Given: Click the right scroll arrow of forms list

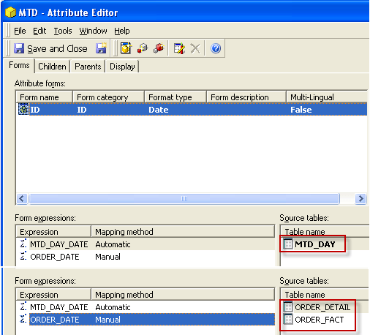Looking at the screenshot, I should point(360,199).
